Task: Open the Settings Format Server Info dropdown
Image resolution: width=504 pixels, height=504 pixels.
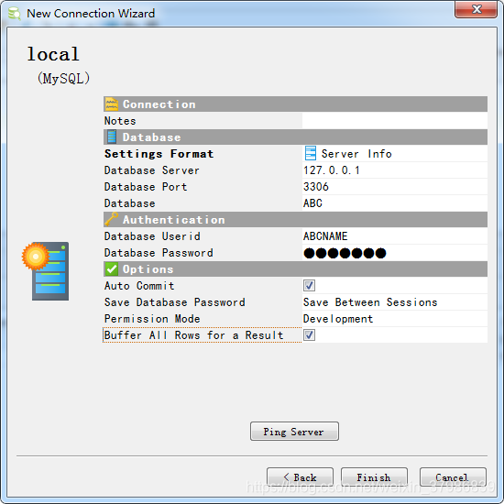Action: tap(395, 154)
